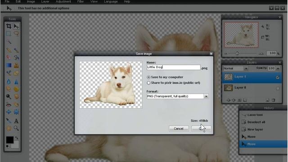This screenshot has width=288, height=162.
Task: Click the foreground black color swatch
Action: [x=10, y=140]
